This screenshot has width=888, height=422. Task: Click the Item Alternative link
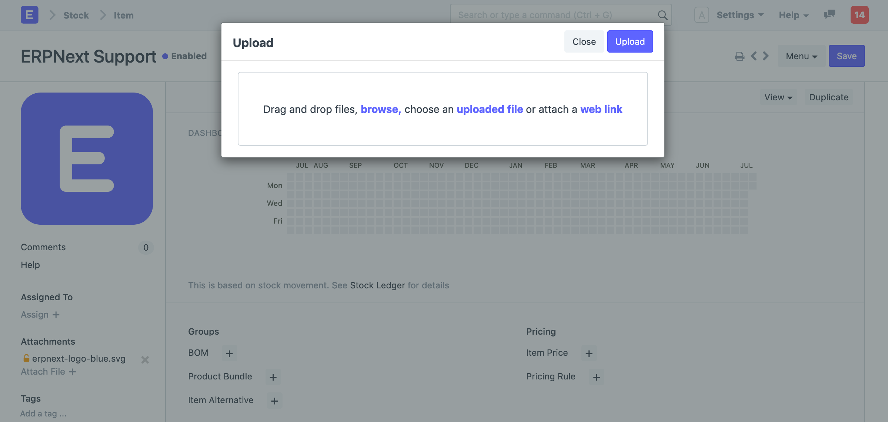221,400
